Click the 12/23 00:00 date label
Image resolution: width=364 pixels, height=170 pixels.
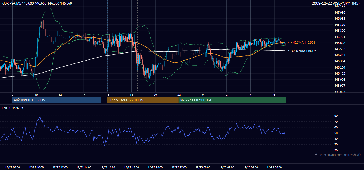203,167
